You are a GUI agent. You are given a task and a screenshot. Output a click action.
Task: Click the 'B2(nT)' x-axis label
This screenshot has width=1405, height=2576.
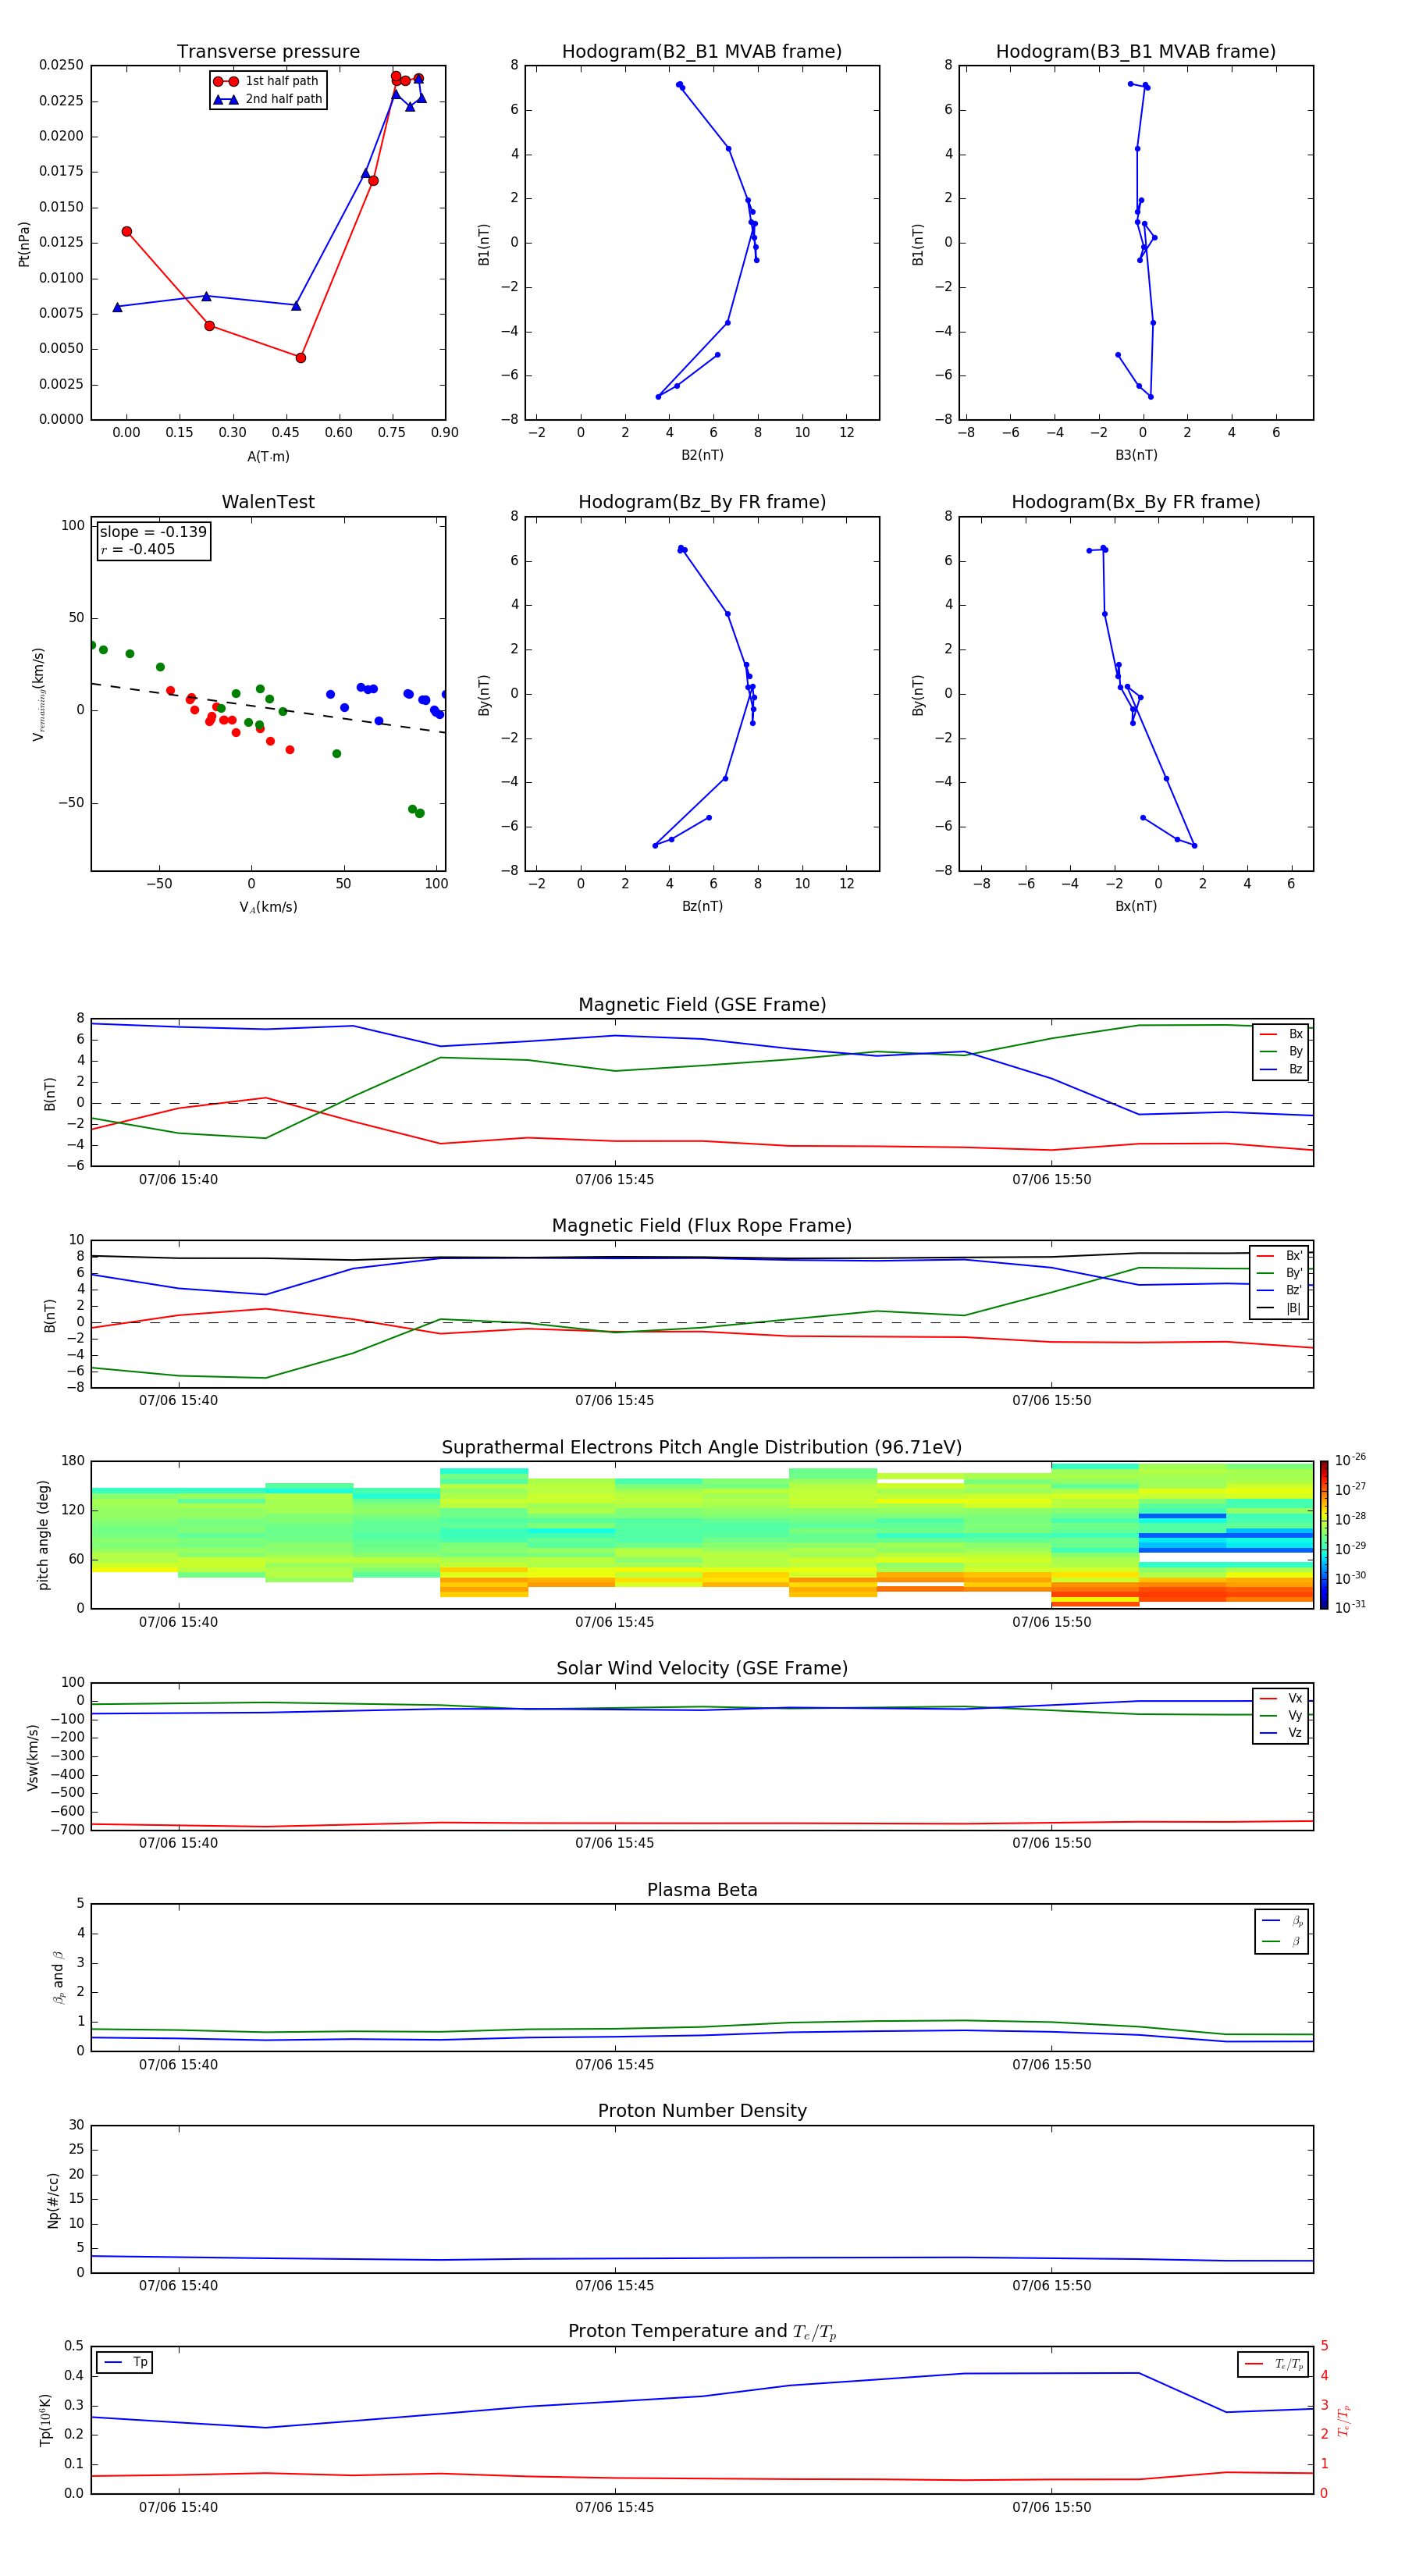click(702, 455)
